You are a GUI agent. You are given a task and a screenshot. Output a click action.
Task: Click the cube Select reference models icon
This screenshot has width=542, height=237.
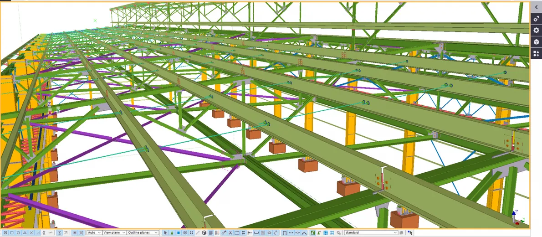(204, 232)
